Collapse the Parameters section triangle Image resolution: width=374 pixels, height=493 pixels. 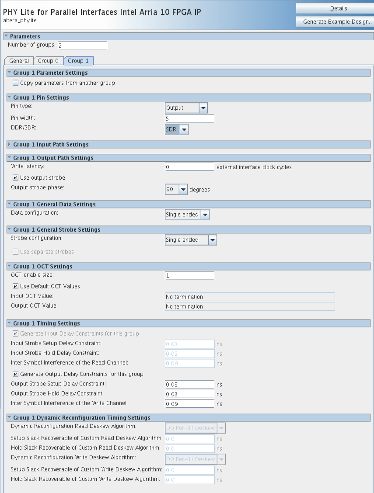(x=6, y=36)
